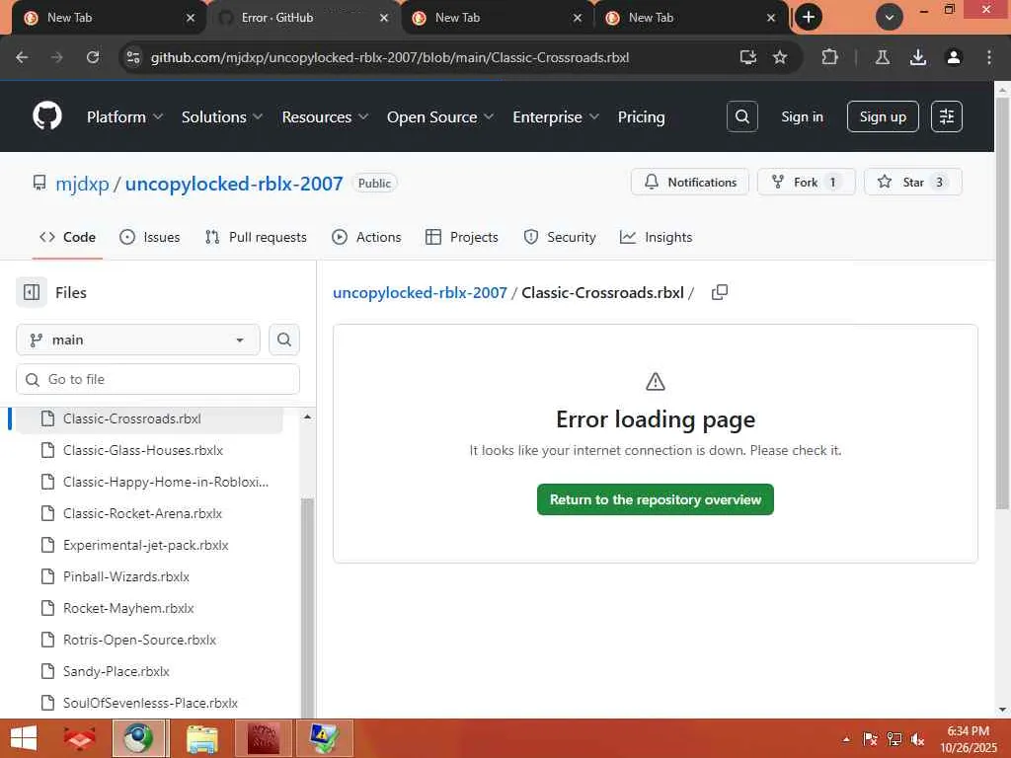This screenshot has width=1011, height=758.
Task: Open the Windows Start button
Action: pyautogui.click(x=24, y=738)
